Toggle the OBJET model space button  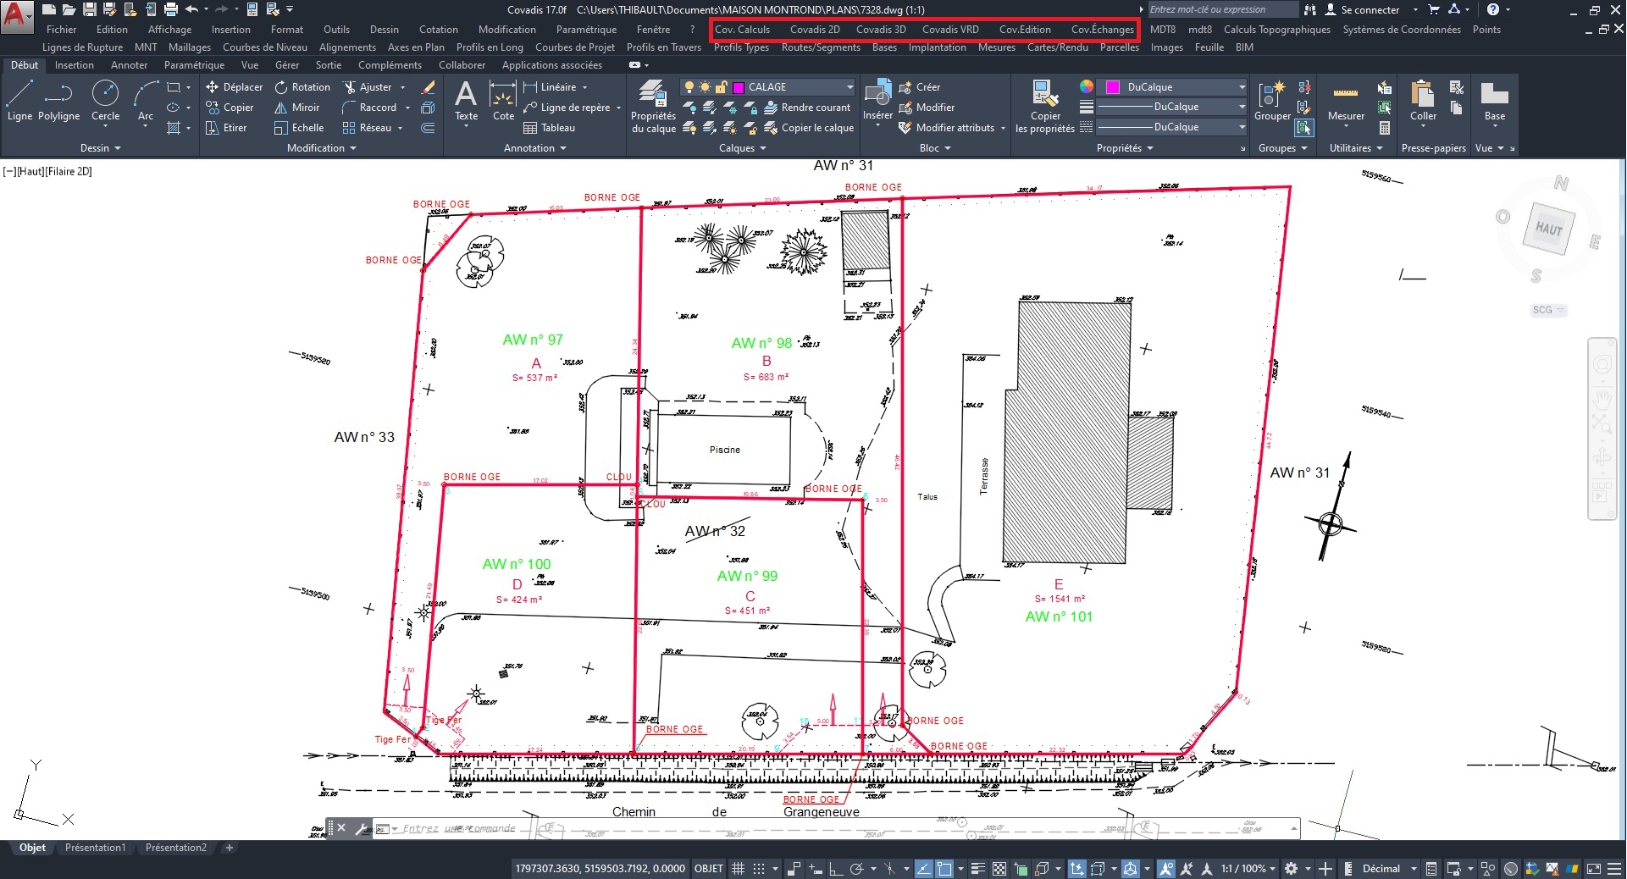(x=709, y=869)
